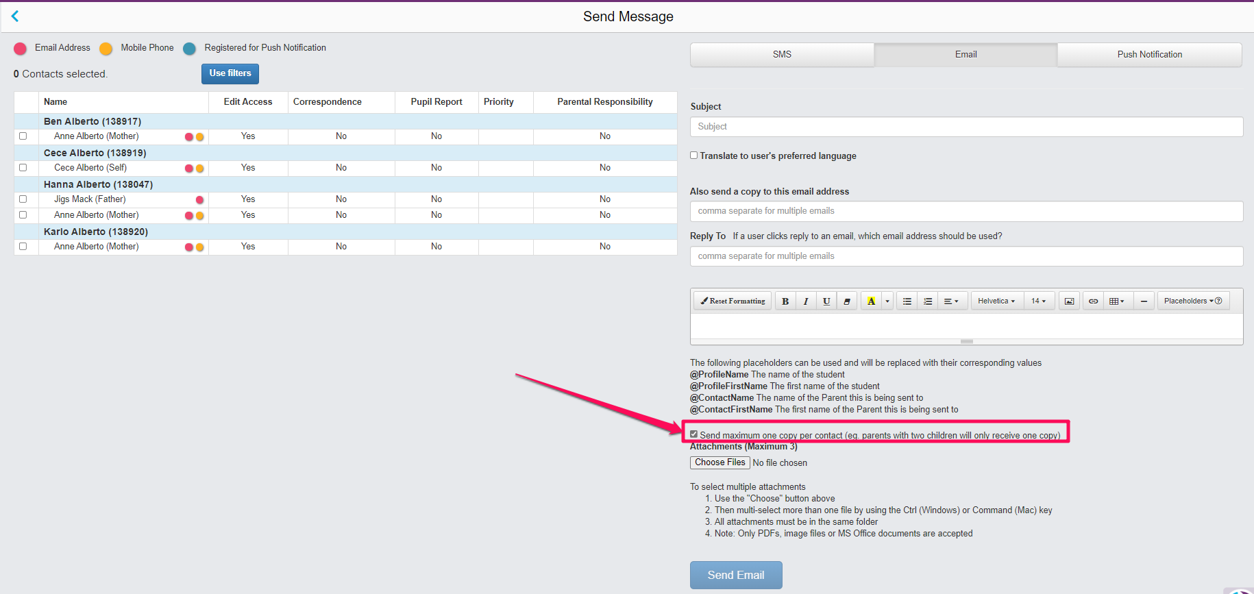
Task: Expand the font size 14 dropdown
Action: click(x=1039, y=301)
